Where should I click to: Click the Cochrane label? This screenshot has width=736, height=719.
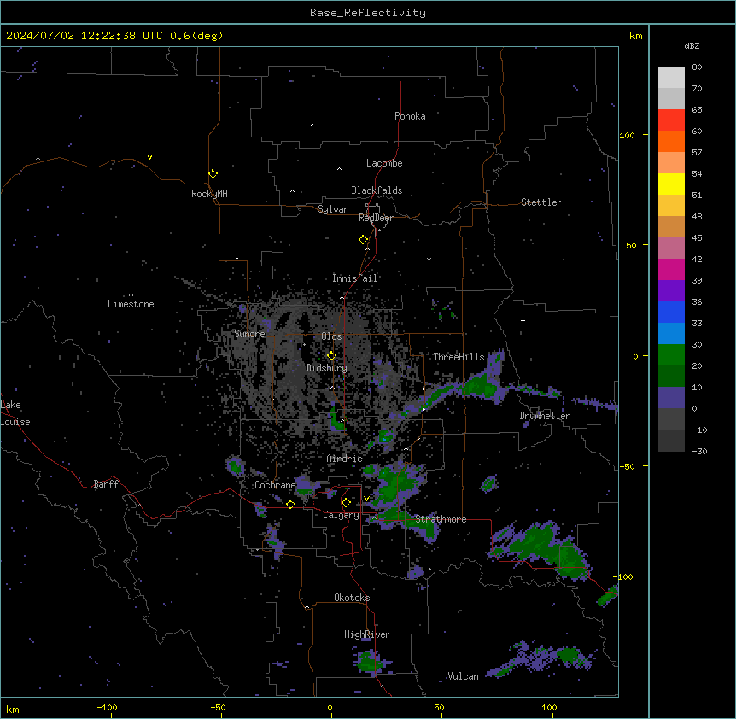275,485
